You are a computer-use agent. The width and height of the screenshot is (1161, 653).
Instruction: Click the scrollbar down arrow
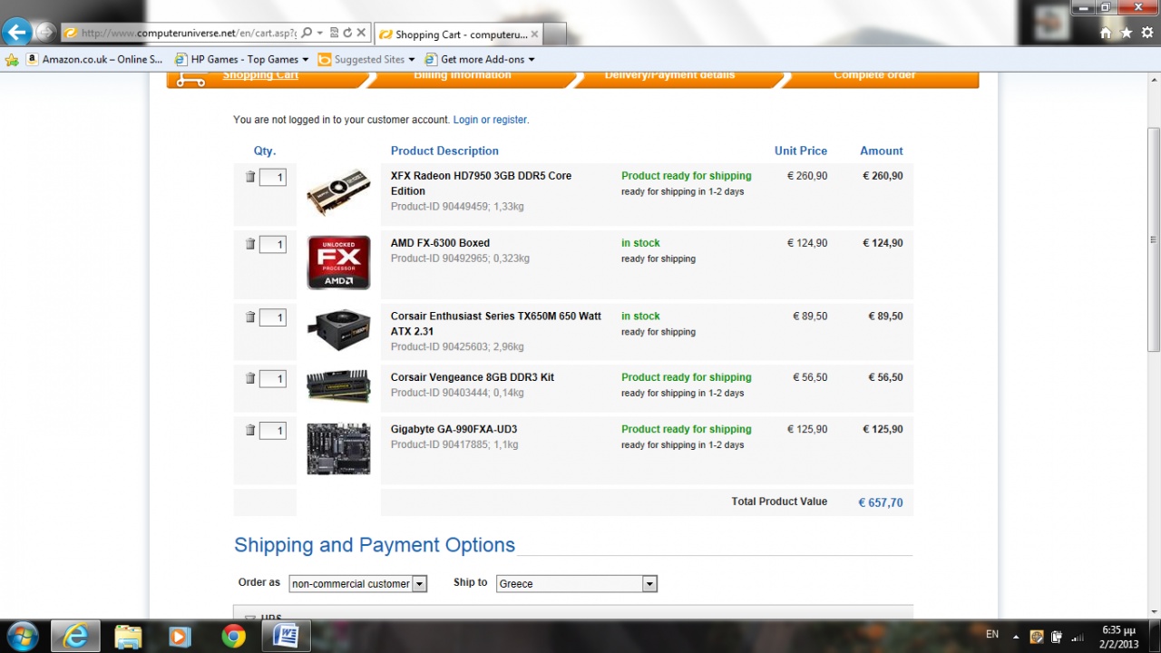pyautogui.click(x=1154, y=610)
